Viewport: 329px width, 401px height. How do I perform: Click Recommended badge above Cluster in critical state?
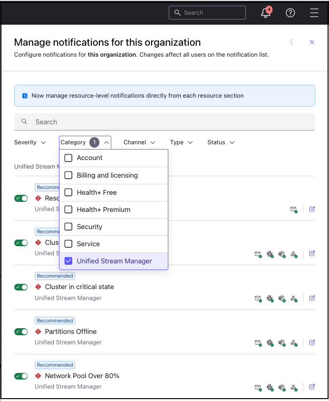[x=55, y=276]
